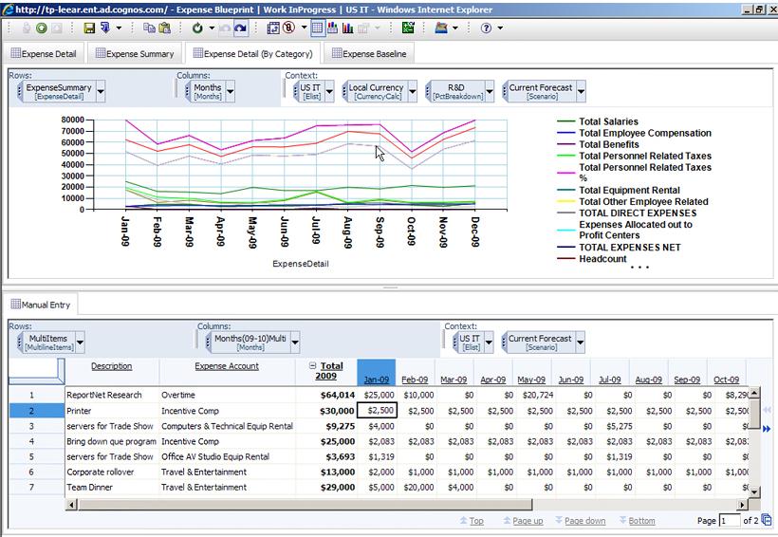Click the ReportNet Research description cell
The width and height of the screenshot is (778, 537).
coord(111,395)
